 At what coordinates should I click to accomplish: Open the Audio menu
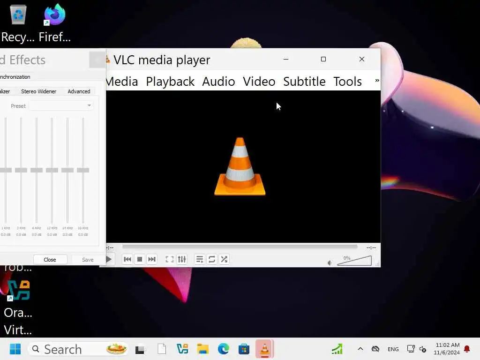pyautogui.click(x=218, y=82)
